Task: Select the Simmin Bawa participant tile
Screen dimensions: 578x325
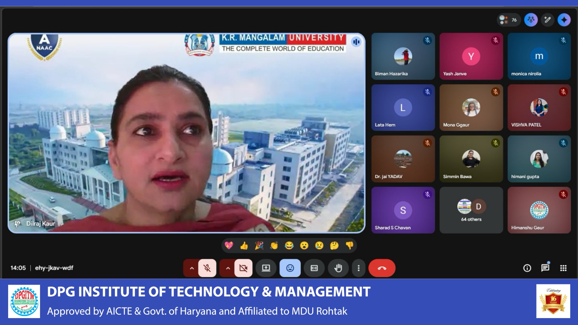Action: click(x=471, y=159)
